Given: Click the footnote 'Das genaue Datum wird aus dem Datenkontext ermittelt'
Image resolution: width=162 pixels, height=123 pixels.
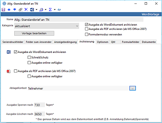Looking at the screenshot, I should point(71,119).
